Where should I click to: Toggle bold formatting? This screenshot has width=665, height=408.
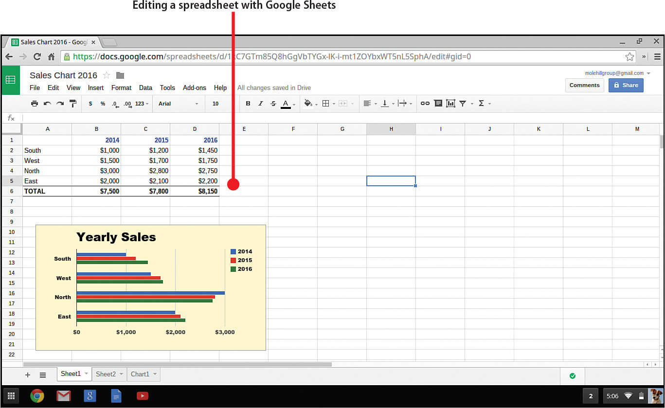[248, 103]
